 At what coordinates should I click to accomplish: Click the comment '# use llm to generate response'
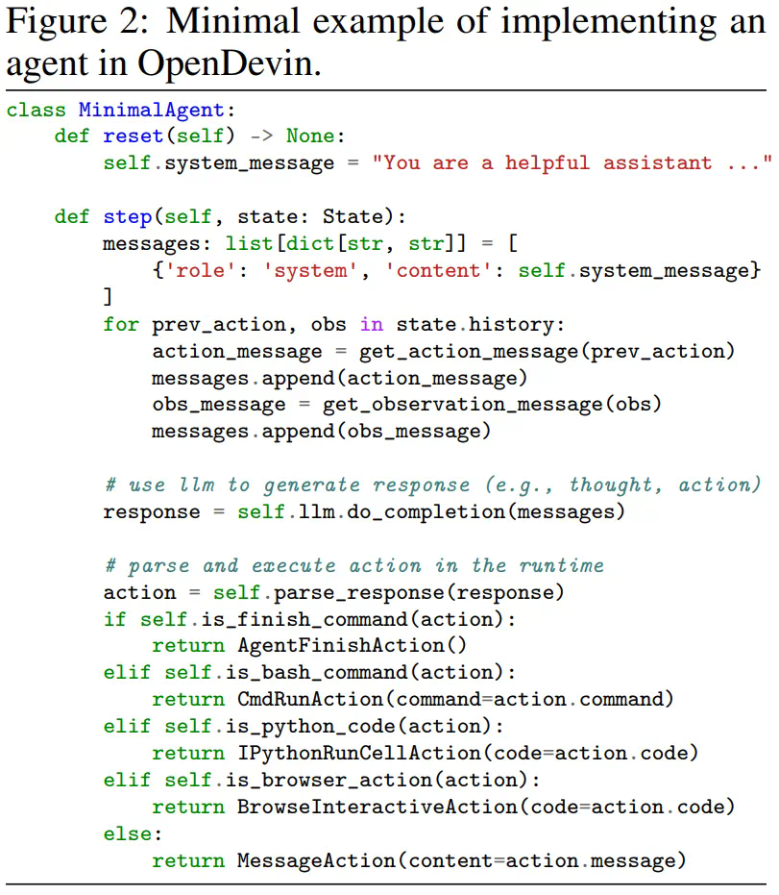287,485
